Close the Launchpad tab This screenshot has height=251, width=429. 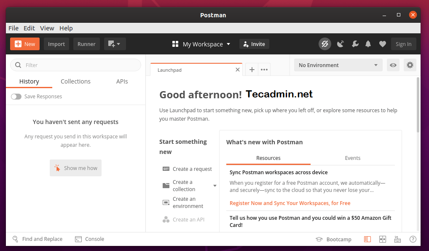tap(238, 70)
